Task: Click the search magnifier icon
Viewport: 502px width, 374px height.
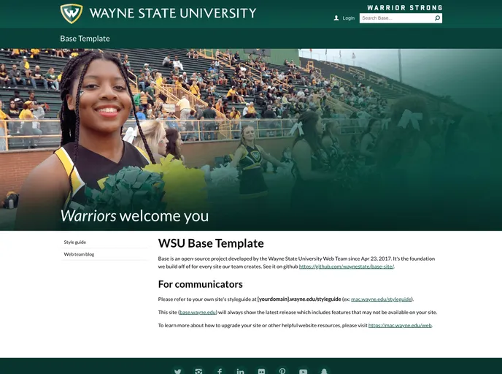Action: tap(437, 18)
